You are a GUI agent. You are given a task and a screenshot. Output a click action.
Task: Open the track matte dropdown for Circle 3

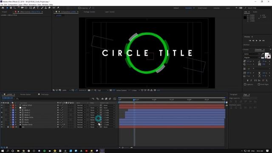[94, 113]
